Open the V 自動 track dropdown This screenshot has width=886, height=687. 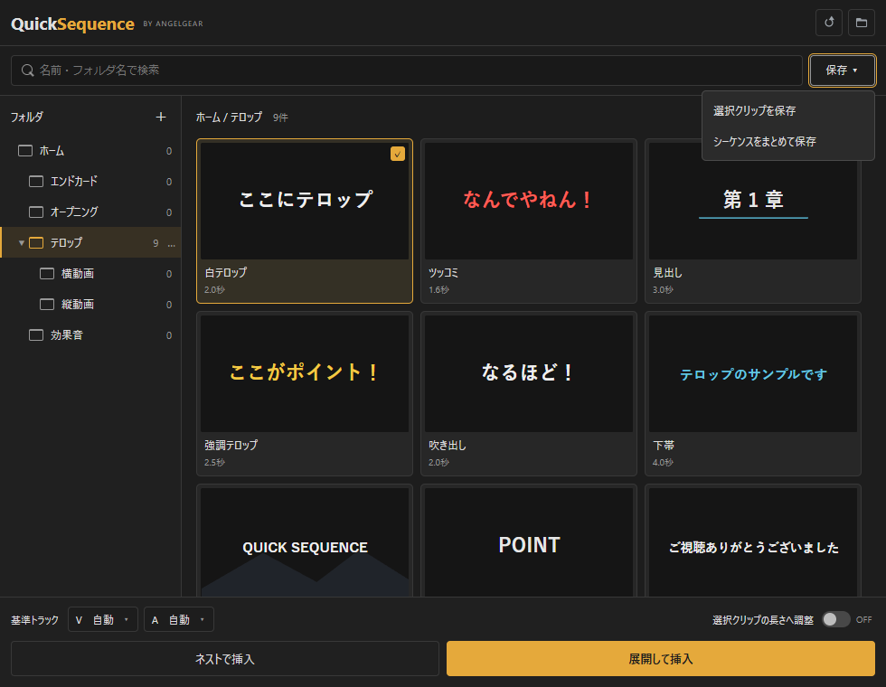(103, 619)
